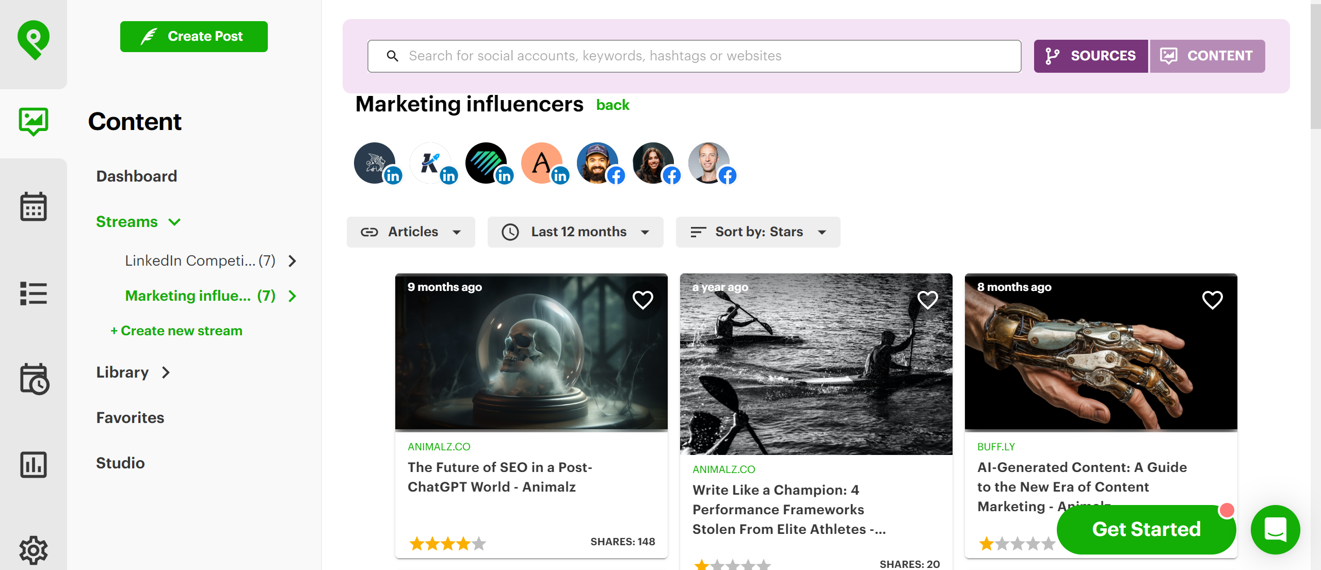Viewport: 1321px width, 570px height.
Task: Change Sort by Stars ordering
Action: pos(758,232)
